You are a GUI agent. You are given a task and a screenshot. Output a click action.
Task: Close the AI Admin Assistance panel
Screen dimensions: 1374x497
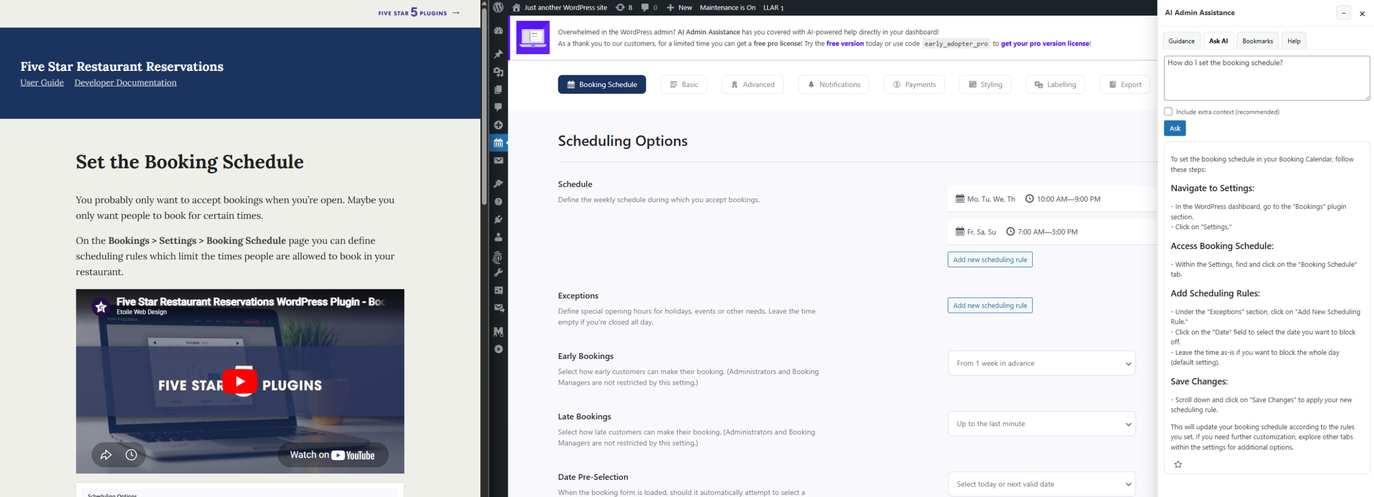1362,13
